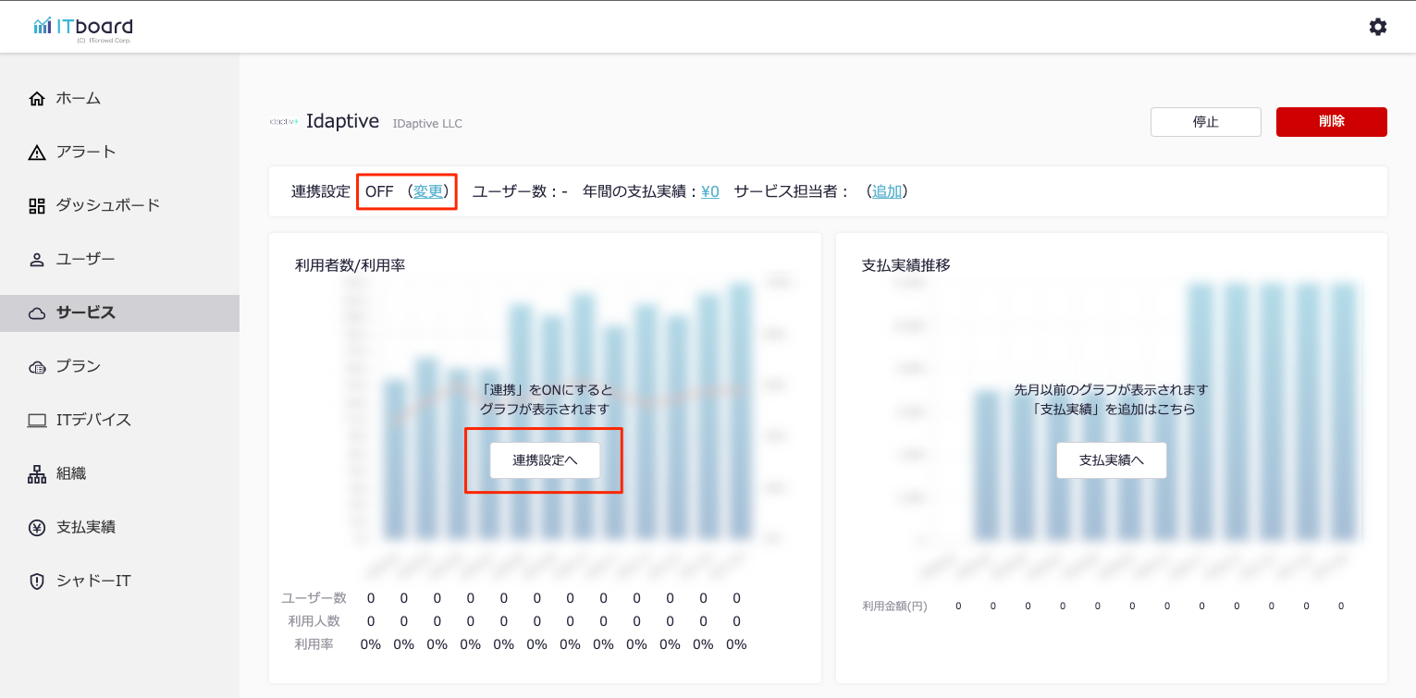Open settings via the gear icon
Viewport: 1416px width, 698px height.
(1377, 27)
